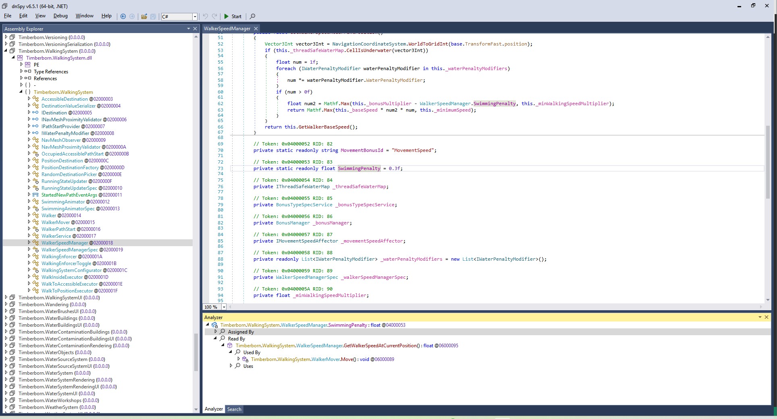This screenshot has width=777, height=419.
Task: Open the Window menu
Action: [84, 16]
